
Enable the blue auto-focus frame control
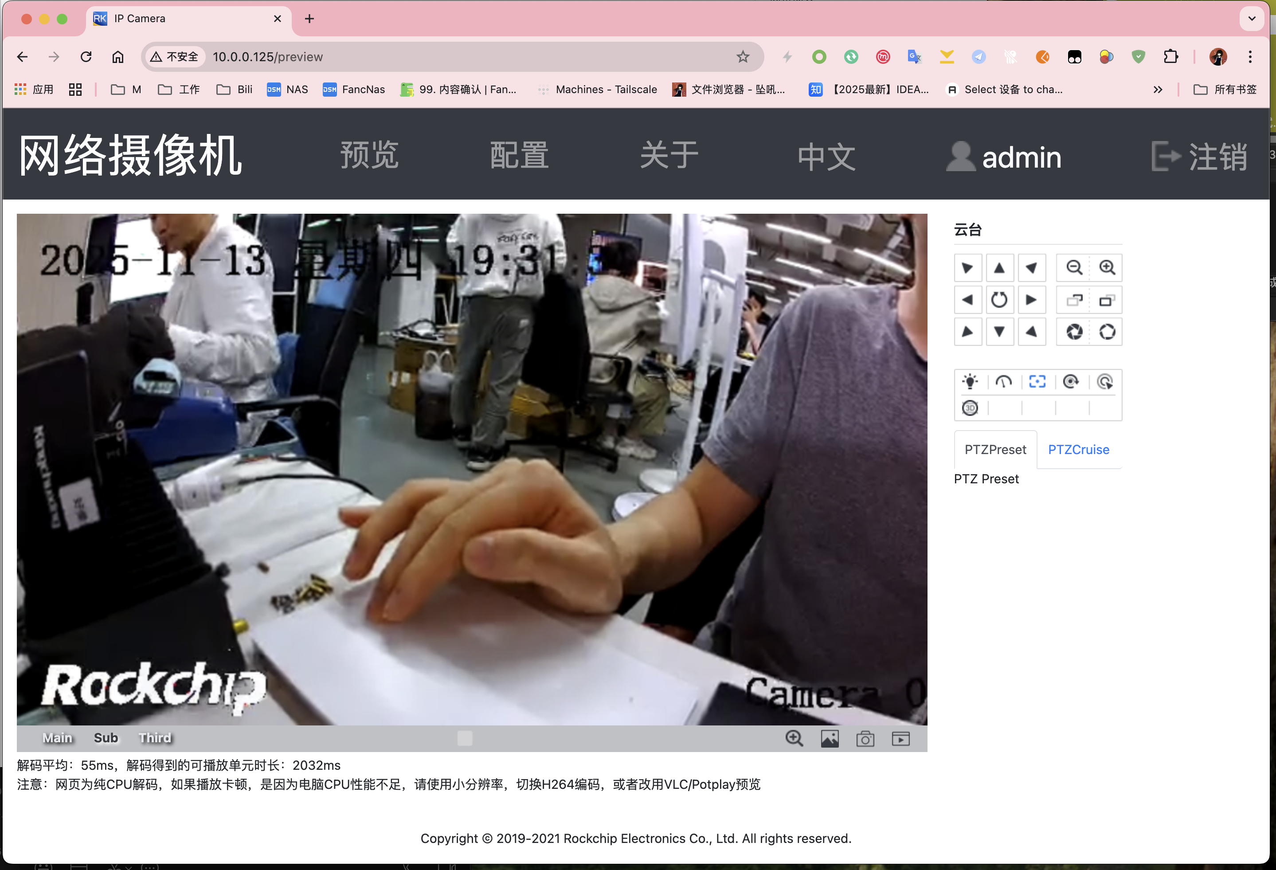(1038, 381)
